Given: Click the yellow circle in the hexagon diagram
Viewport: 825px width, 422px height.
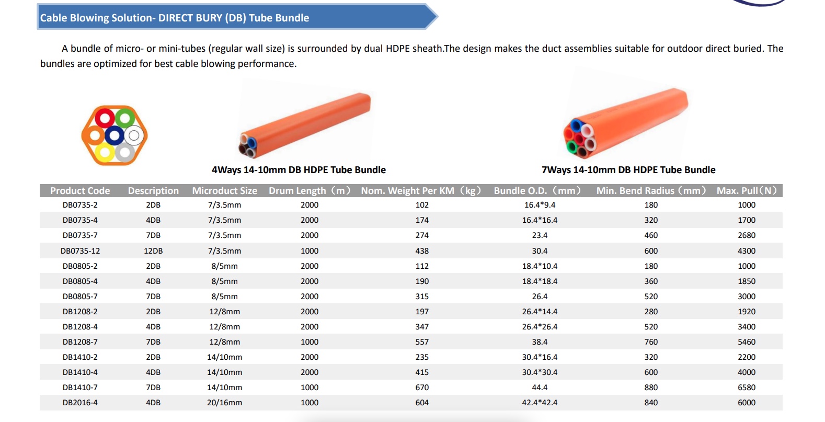Looking at the screenshot, I should click(105, 153).
